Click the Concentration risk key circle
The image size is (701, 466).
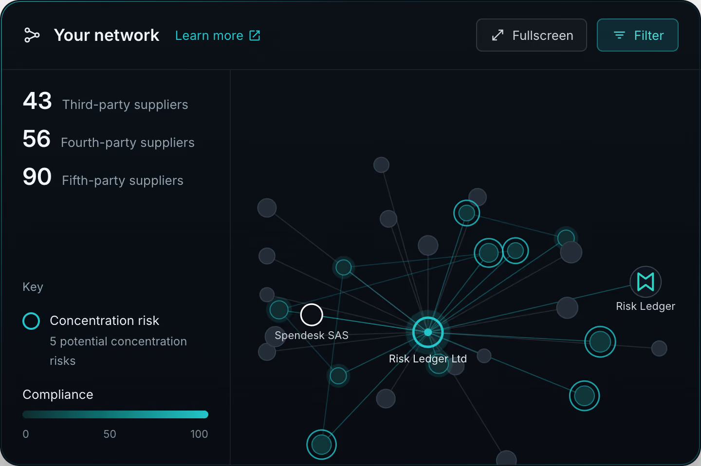(x=31, y=321)
